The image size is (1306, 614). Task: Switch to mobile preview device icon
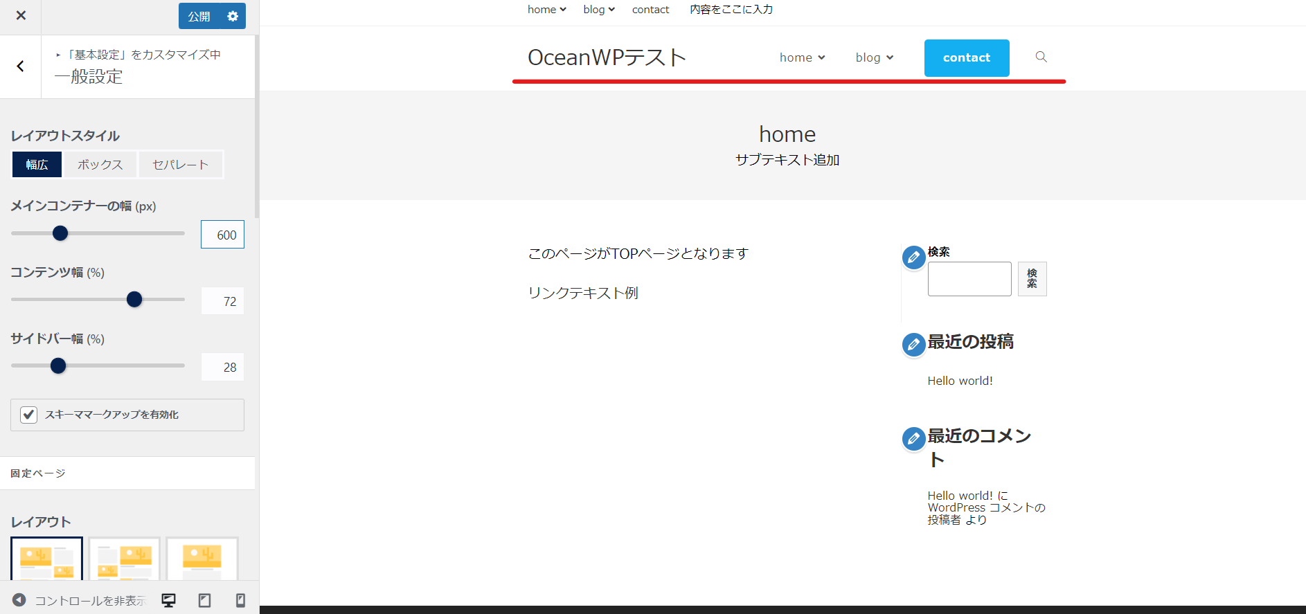(240, 600)
